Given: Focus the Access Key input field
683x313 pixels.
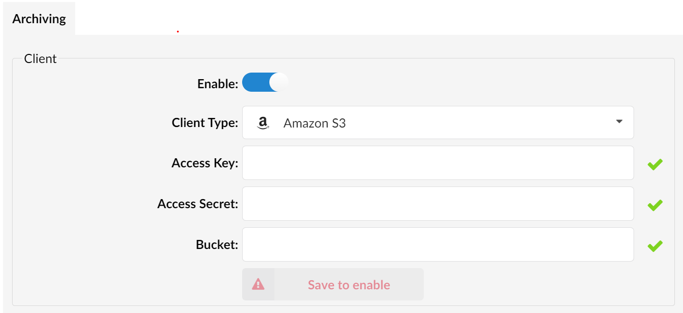Looking at the screenshot, I should (x=438, y=163).
